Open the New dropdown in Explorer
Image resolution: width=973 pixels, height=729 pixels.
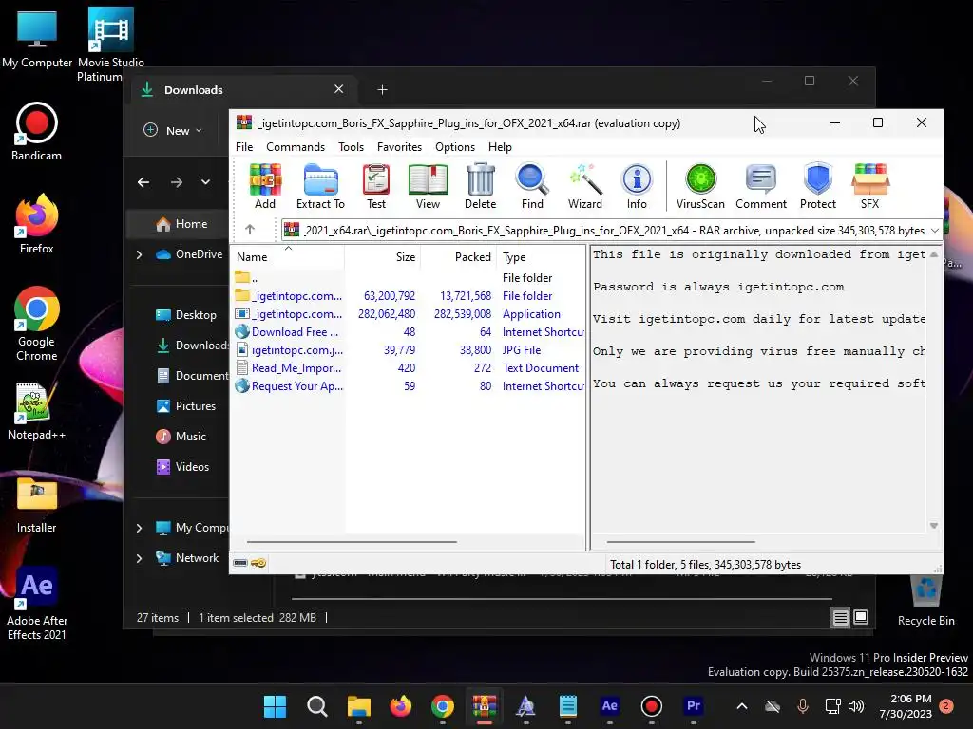(x=173, y=130)
